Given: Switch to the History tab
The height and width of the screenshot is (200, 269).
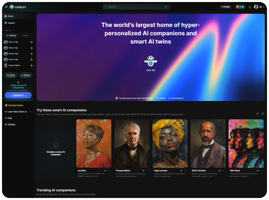Looking at the screenshot, I should coord(25,35).
